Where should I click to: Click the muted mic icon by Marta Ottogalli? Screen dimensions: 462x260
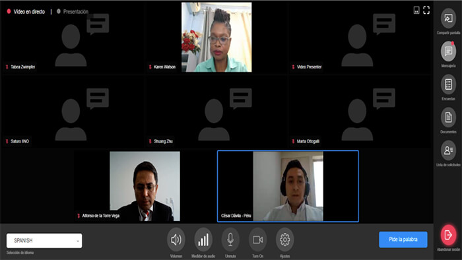[293, 141]
